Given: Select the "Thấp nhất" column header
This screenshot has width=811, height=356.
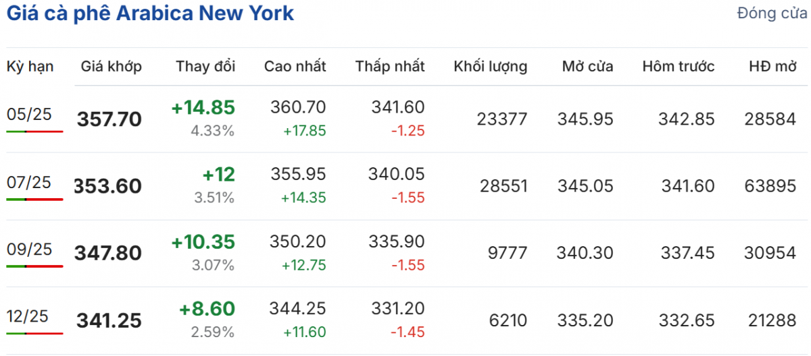Looking at the screenshot, I should point(390,66).
